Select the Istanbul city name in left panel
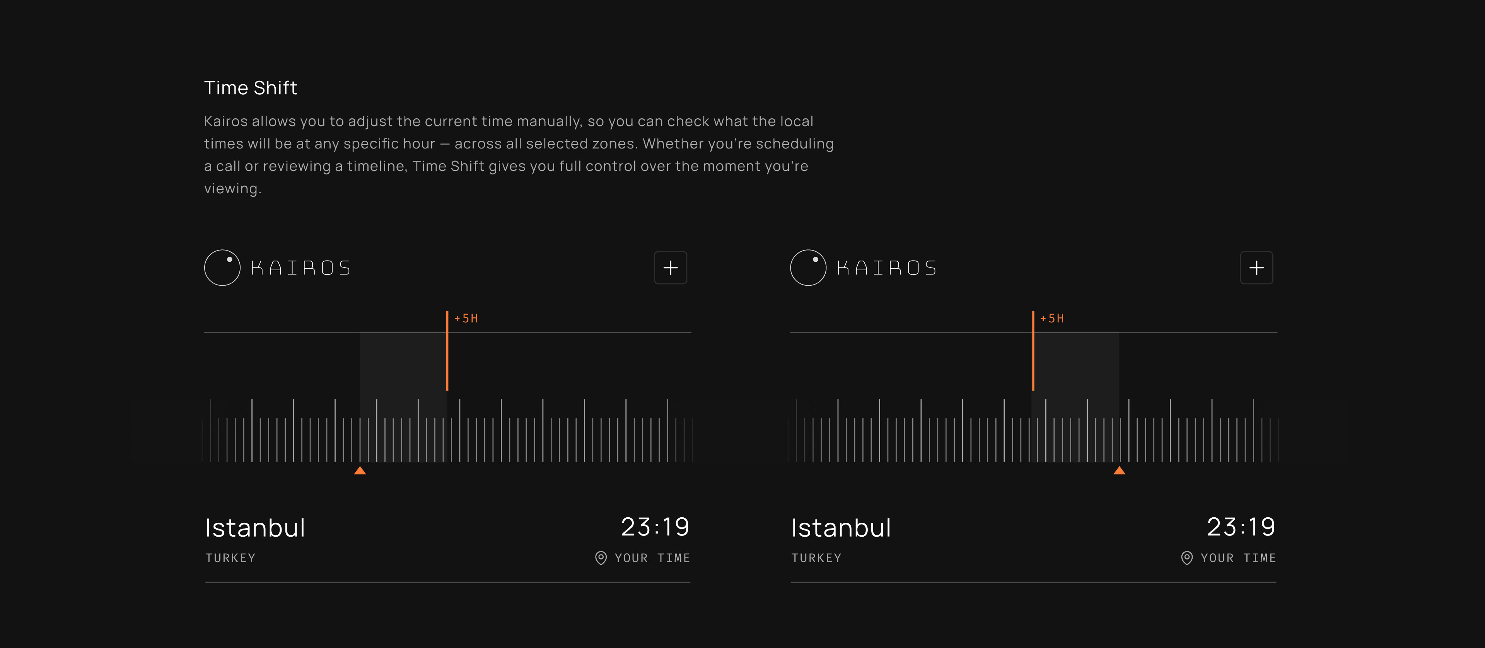Viewport: 1485px width, 648px height. point(255,528)
